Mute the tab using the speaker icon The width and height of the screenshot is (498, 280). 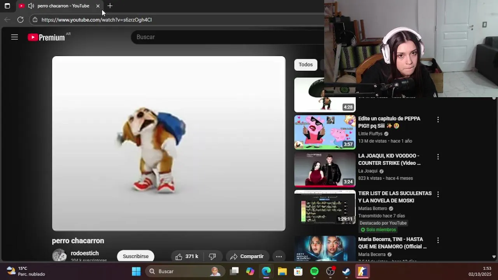tap(31, 6)
